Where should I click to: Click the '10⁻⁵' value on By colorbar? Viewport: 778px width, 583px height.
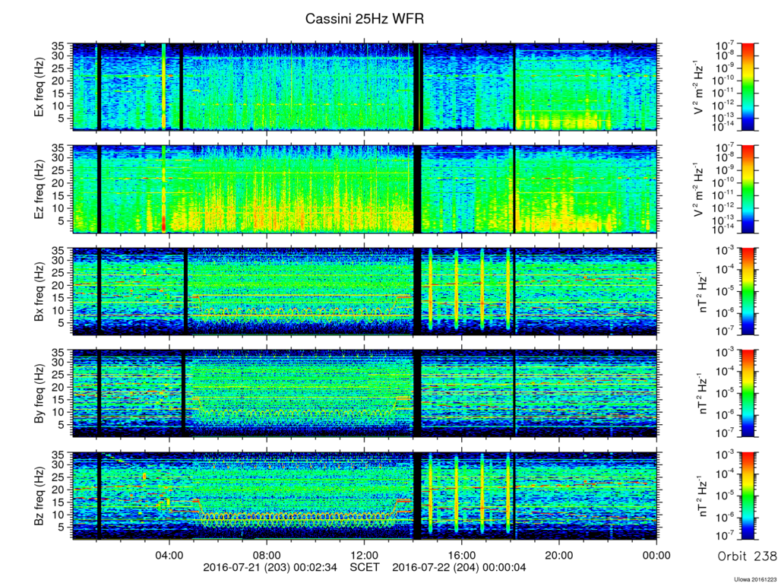(x=726, y=393)
